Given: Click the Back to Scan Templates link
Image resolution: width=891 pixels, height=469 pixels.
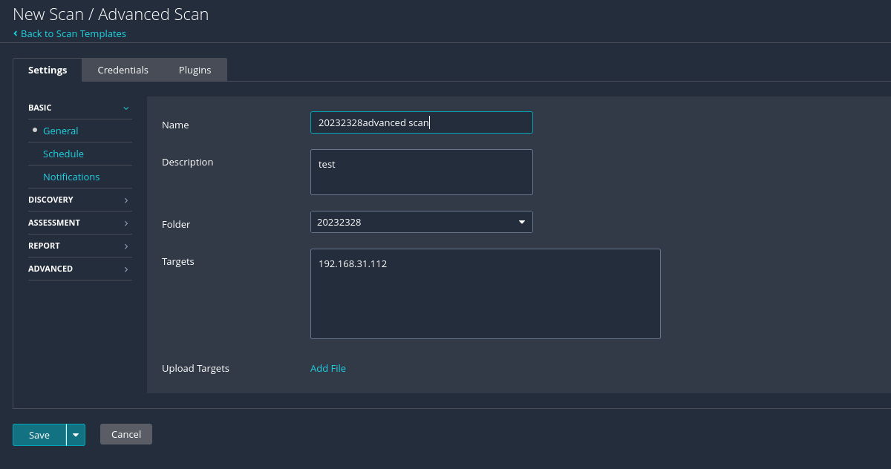Looking at the screenshot, I should click(x=73, y=33).
